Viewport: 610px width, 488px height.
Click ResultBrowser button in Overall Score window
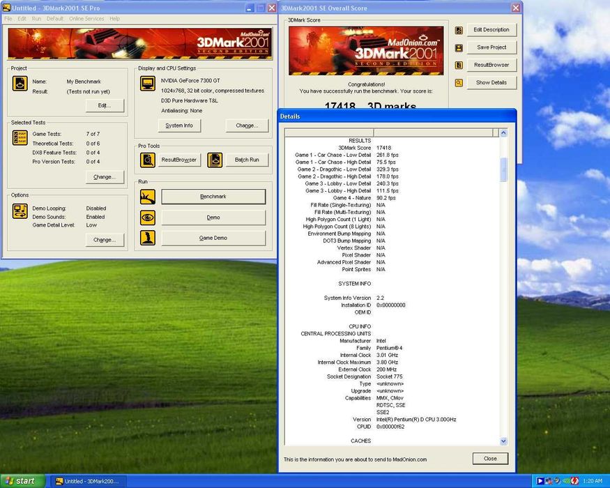point(491,65)
